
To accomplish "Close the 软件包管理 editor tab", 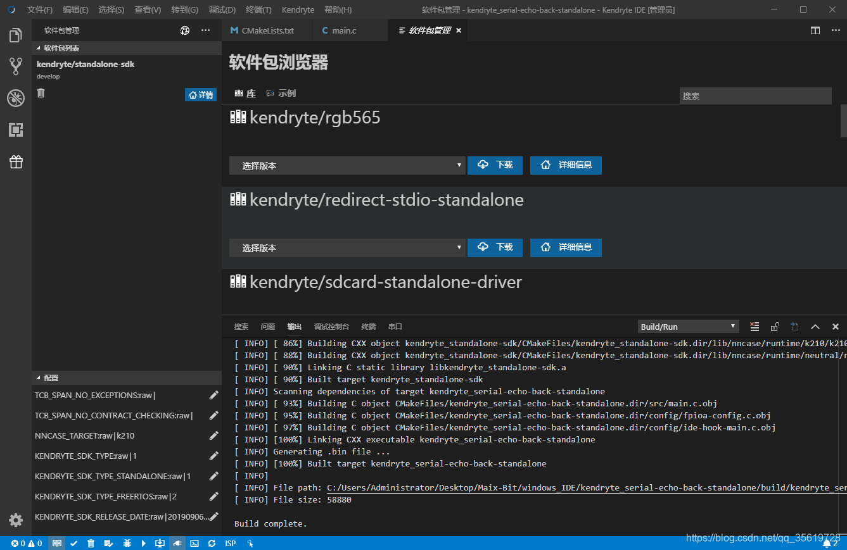I will pos(459,30).
